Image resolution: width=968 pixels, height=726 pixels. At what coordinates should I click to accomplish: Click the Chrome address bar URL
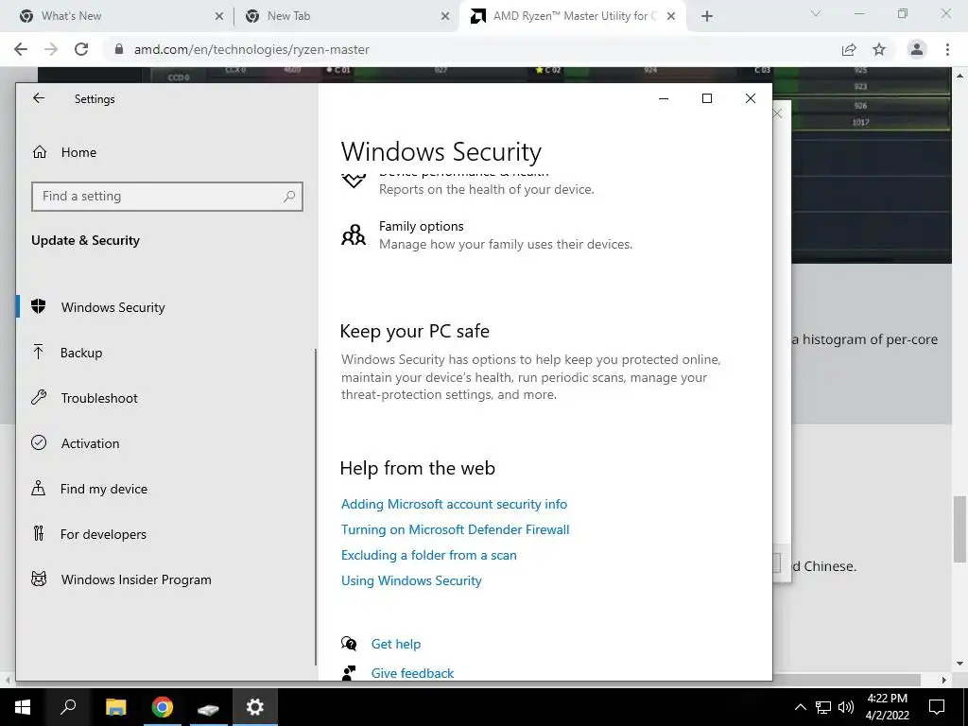click(x=251, y=49)
